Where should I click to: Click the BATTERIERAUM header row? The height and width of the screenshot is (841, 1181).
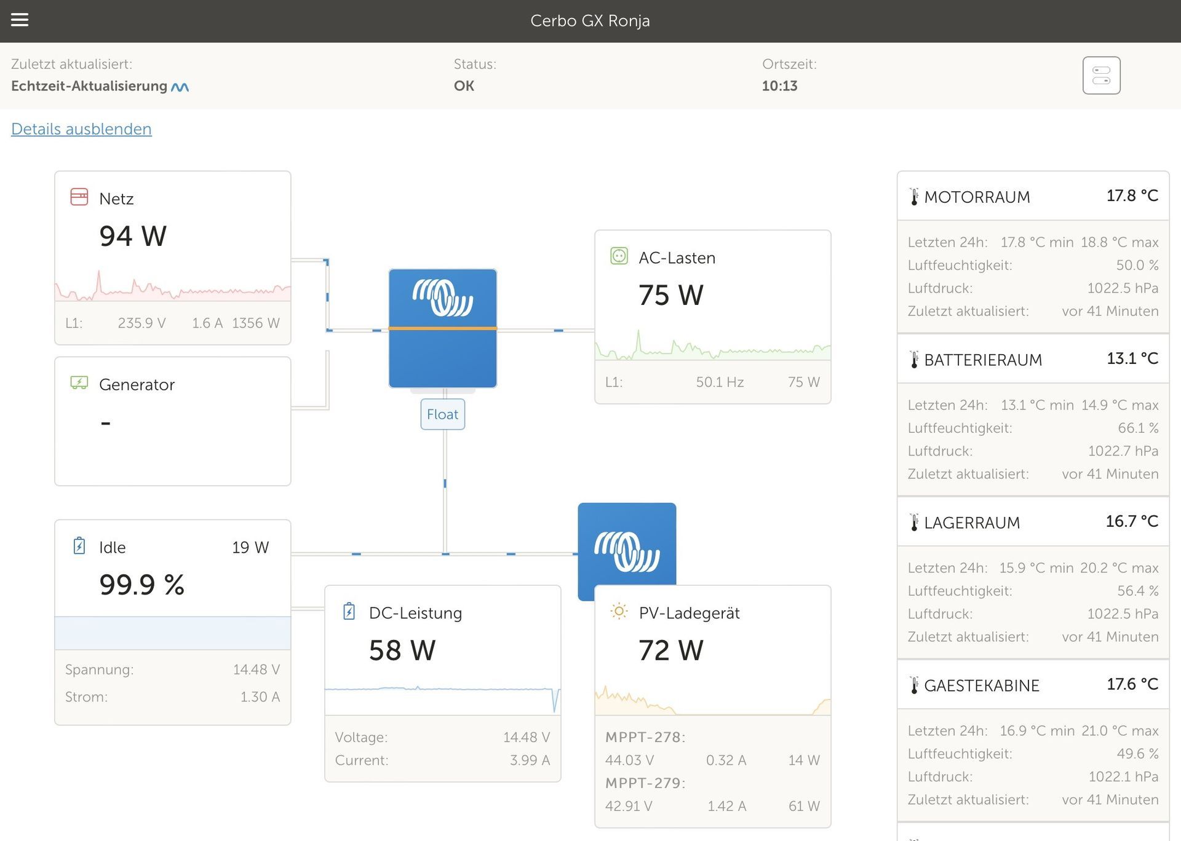pyautogui.click(x=1033, y=359)
